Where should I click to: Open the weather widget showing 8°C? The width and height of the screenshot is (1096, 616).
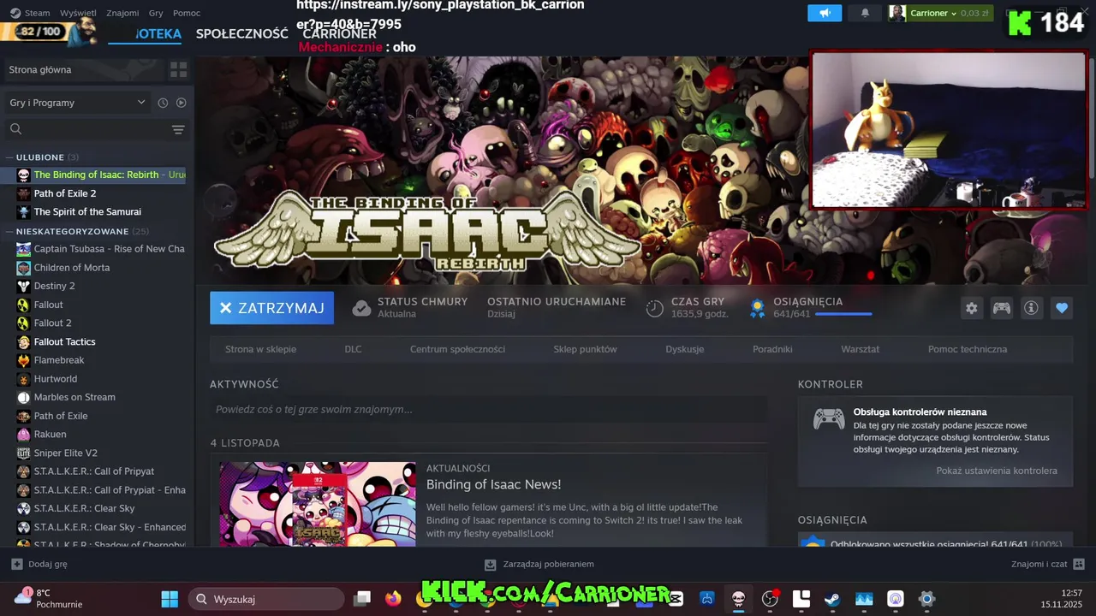[49, 598]
